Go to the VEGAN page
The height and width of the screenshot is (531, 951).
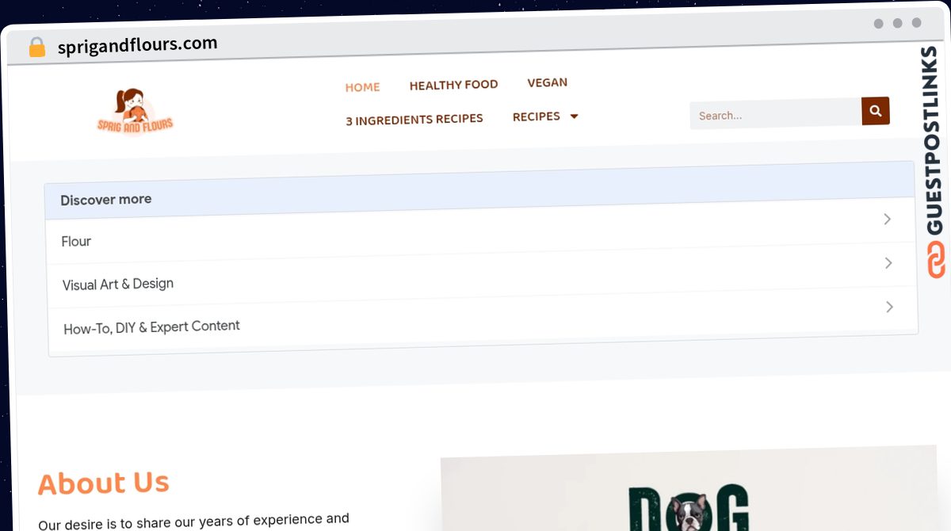(548, 82)
